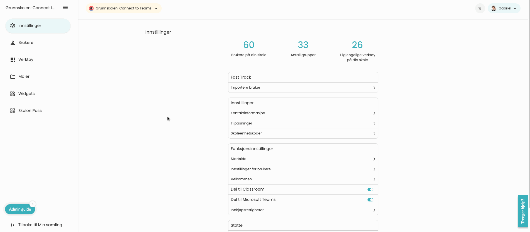Click the chevron on Skoleenhetskoder row
530x232 pixels.
click(374, 134)
